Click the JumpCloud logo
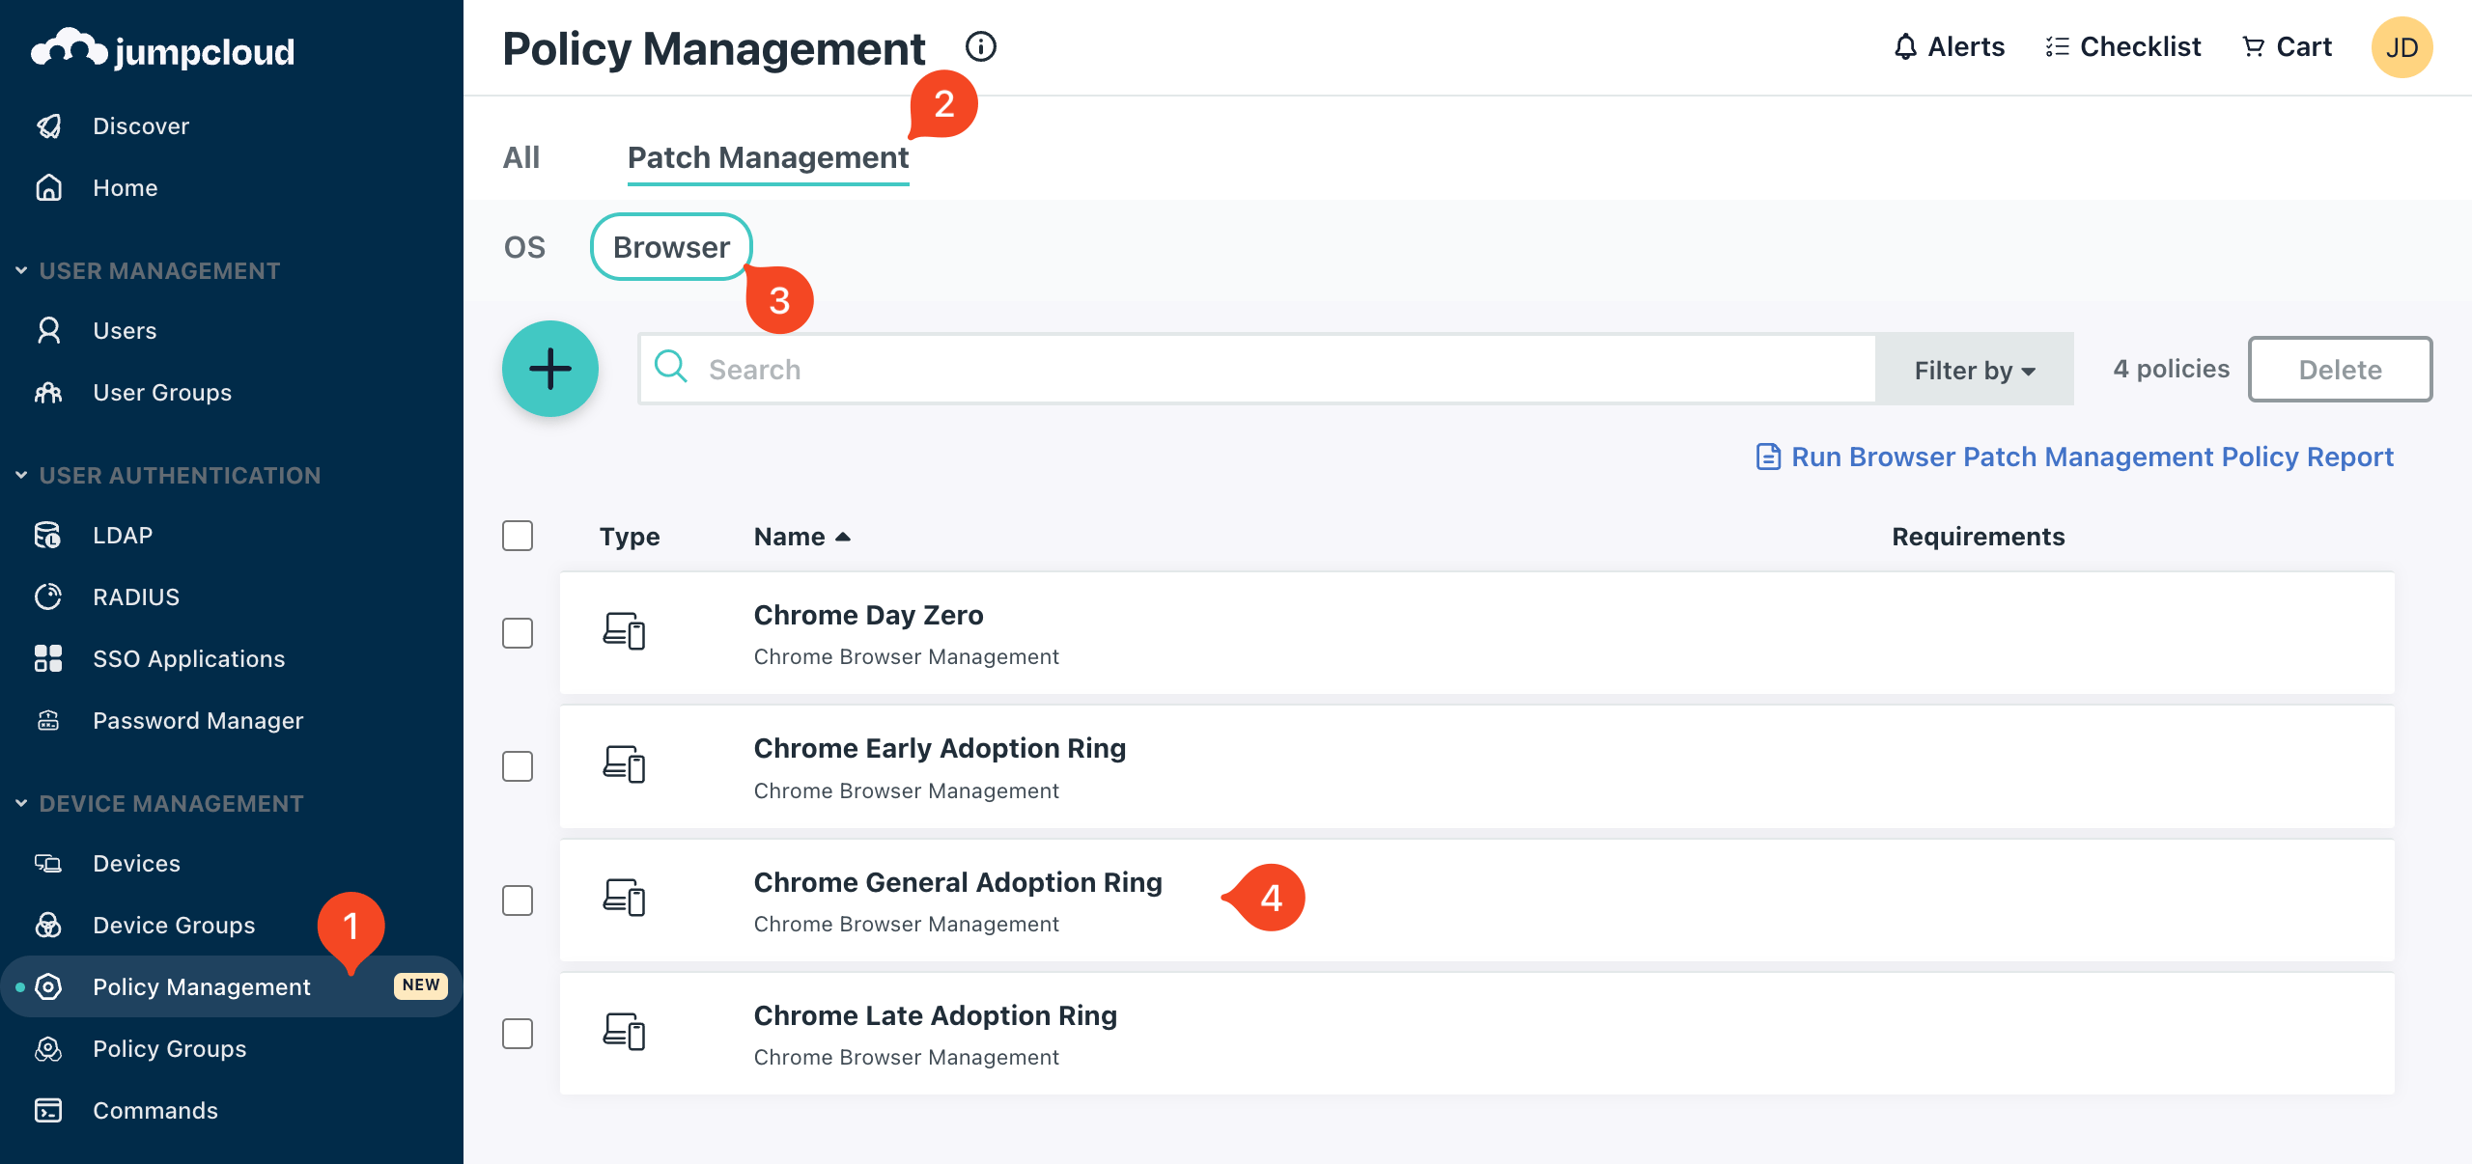 162,48
